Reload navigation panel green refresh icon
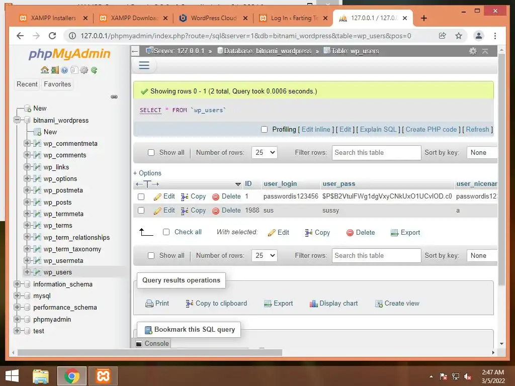The height and width of the screenshot is (386, 515). (x=94, y=70)
